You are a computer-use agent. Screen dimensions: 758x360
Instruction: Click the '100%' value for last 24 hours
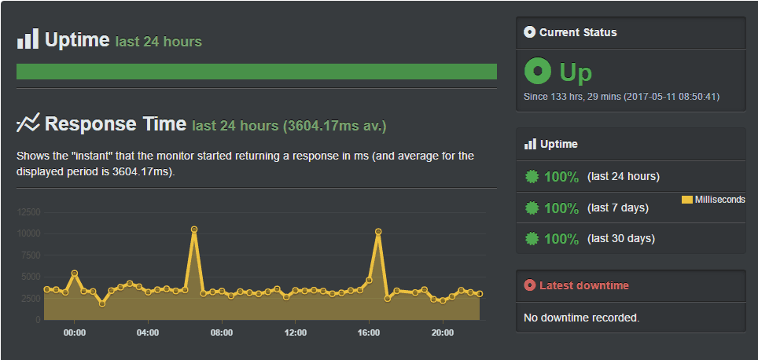coord(561,177)
